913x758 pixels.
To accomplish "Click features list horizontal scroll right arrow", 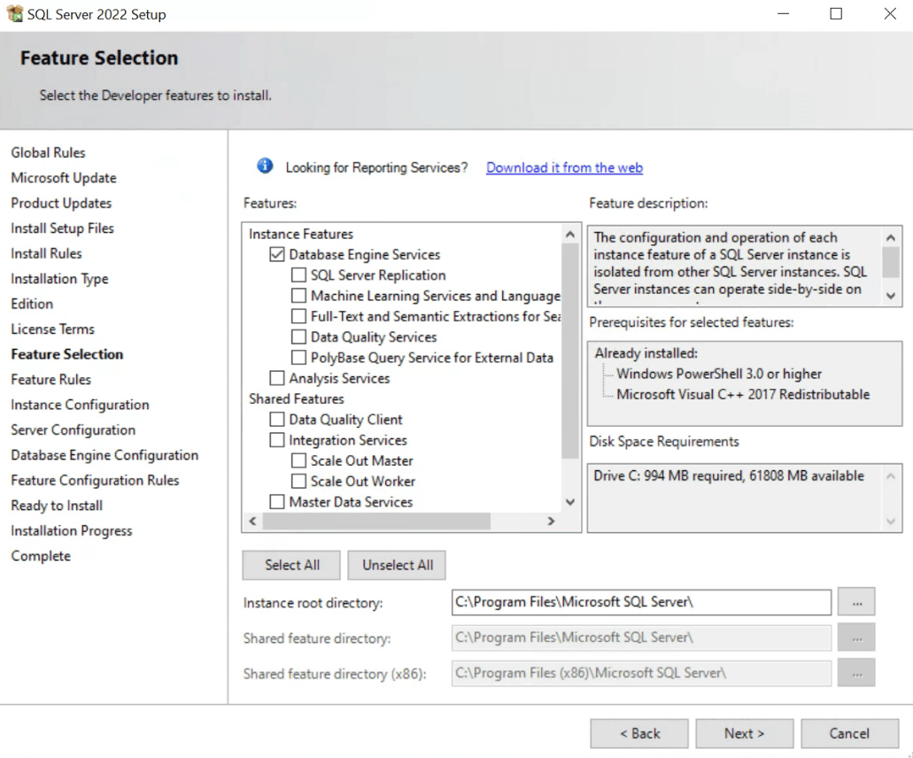I will pyautogui.click(x=551, y=521).
